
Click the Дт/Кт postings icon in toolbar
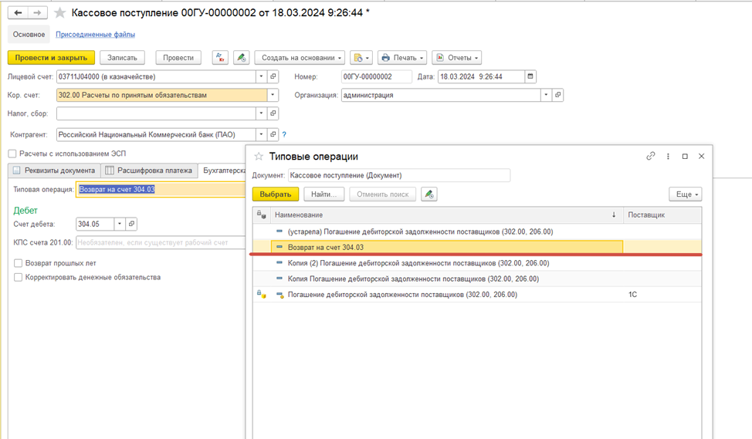[x=220, y=58]
